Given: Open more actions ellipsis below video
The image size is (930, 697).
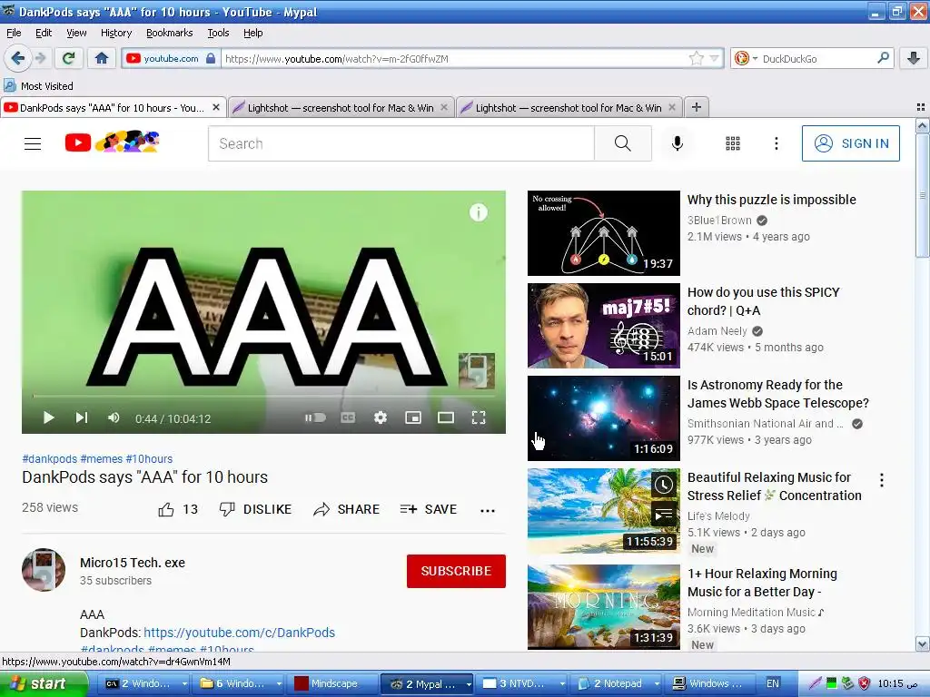Looking at the screenshot, I should point(488,510).
